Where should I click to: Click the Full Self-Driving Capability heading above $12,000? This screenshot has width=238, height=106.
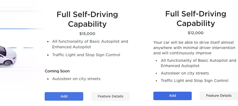click(196, 19)
